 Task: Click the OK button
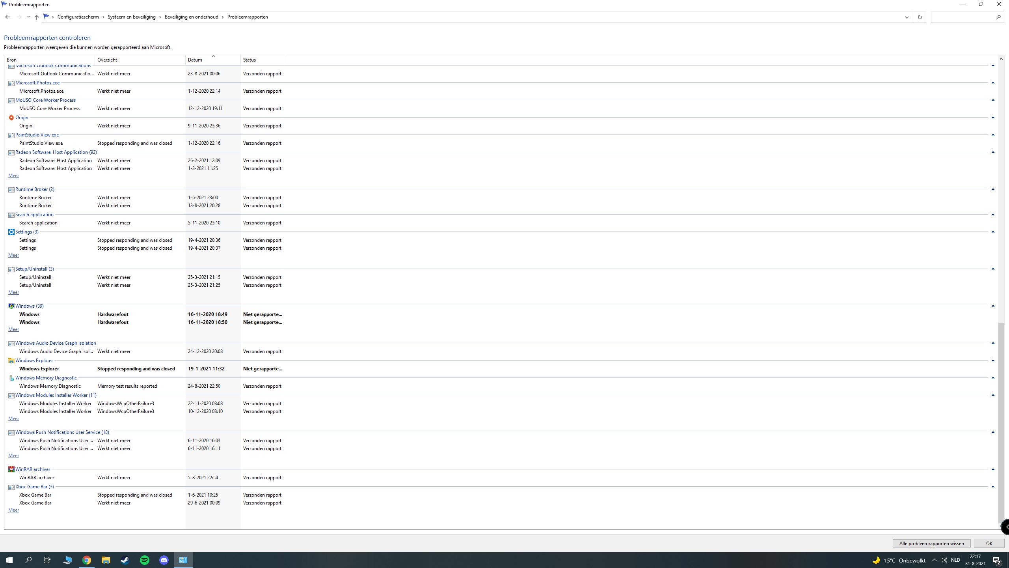coord(989,544)
